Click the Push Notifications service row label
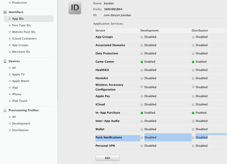 coord(109,138)
